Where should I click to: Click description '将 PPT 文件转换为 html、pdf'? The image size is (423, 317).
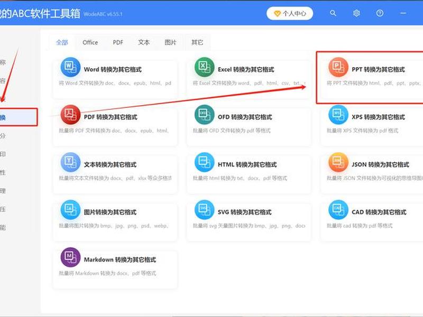[375, 83]
